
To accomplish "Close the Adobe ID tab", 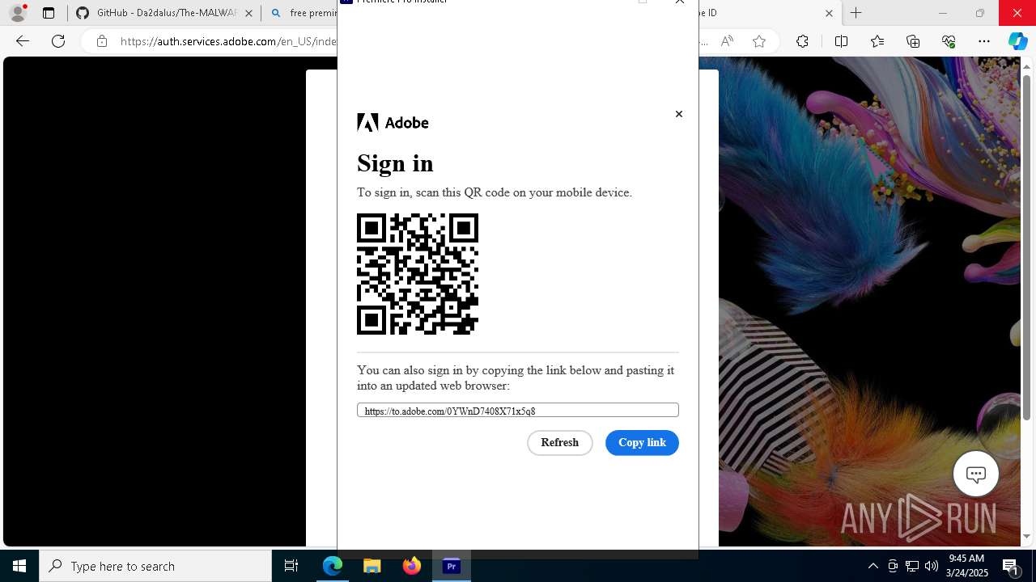I will [829, 13].
